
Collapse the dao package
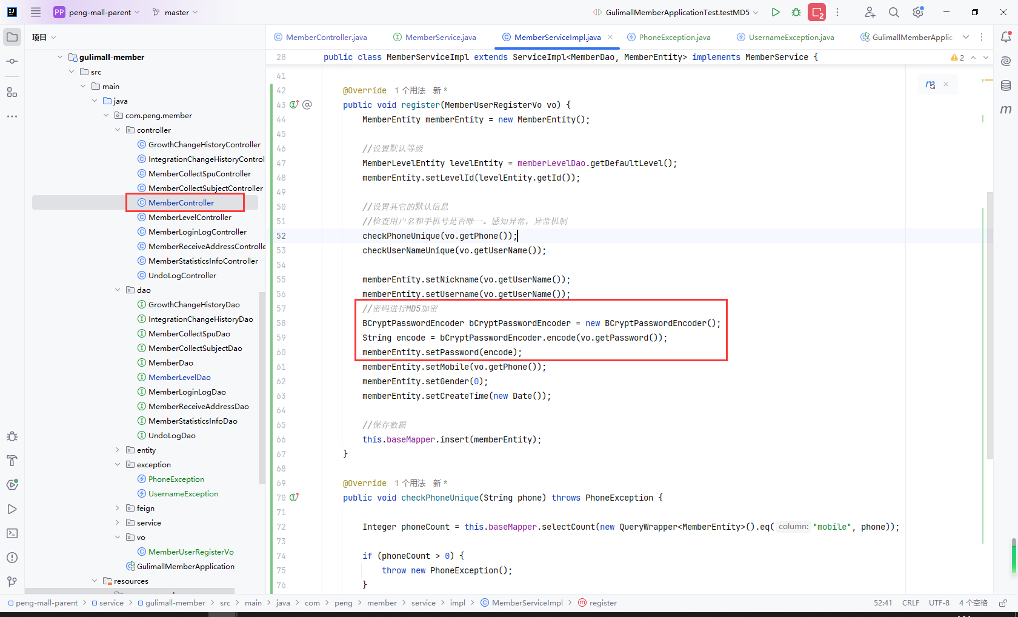click(x=118, y=290)
